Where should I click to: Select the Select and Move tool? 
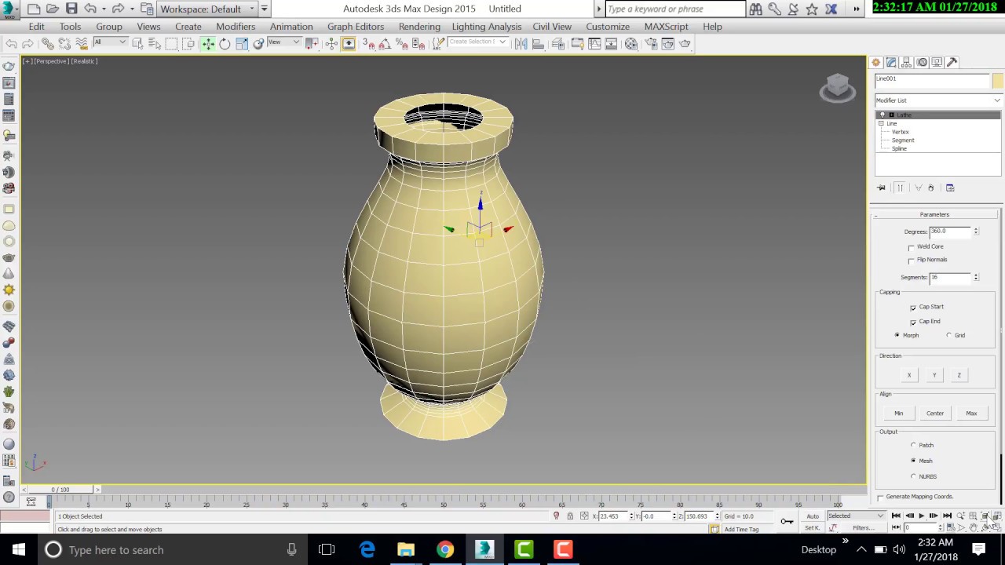pos(208,44)
